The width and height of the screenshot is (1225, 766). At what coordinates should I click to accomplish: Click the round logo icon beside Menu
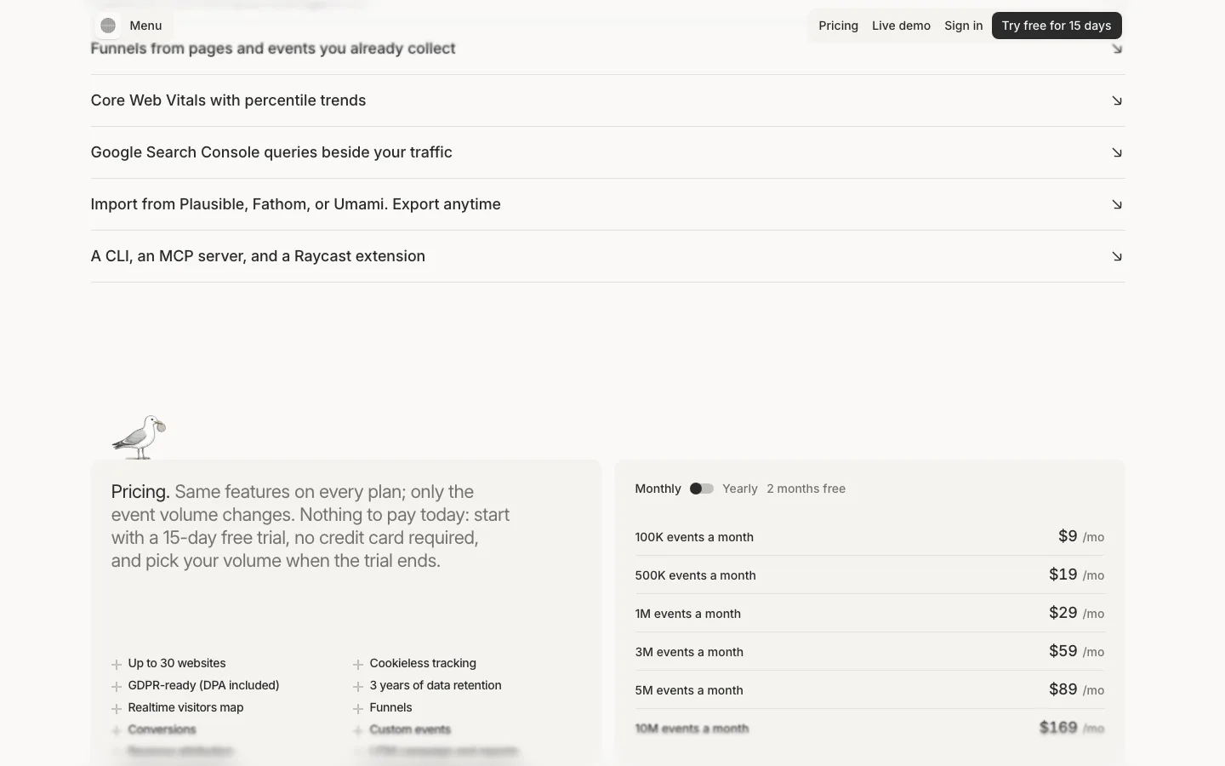tap(108, 26)
